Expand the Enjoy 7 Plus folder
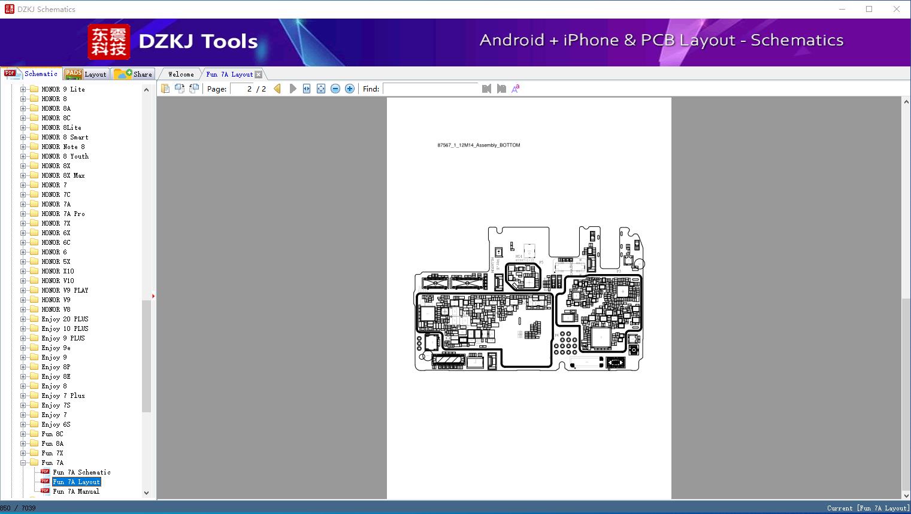 click(x=23, y=396)
